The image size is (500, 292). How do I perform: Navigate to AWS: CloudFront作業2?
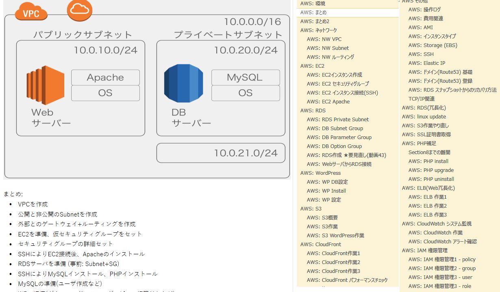tap(333, 262)
